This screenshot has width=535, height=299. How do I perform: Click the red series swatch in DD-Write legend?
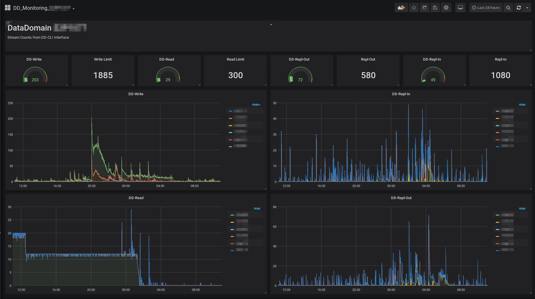click(231, 140)
